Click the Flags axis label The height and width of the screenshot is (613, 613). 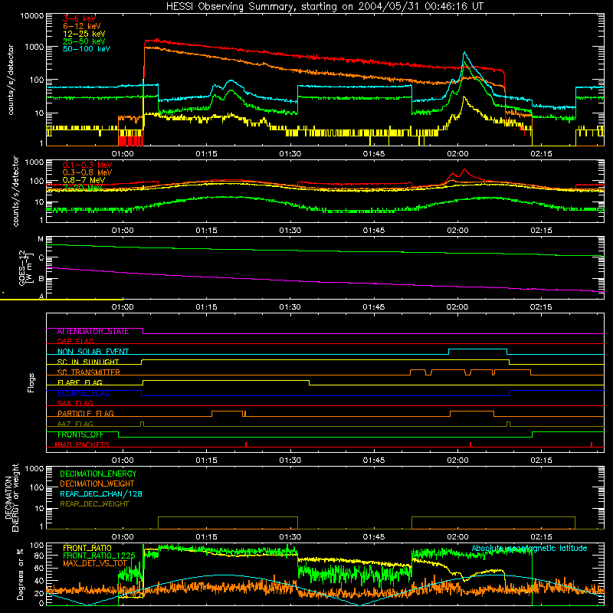[x=31, y=382]
